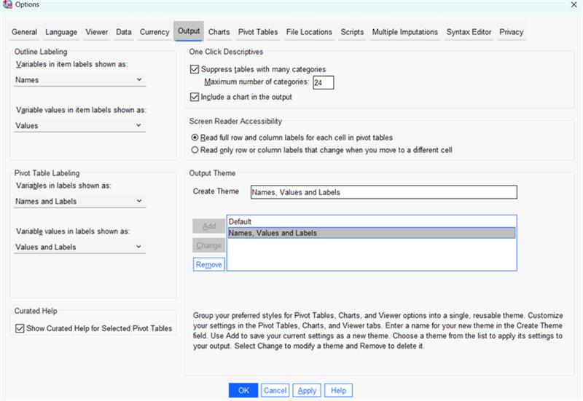
Task: Switch to the General tab
Action: click(x=24, y=32)
